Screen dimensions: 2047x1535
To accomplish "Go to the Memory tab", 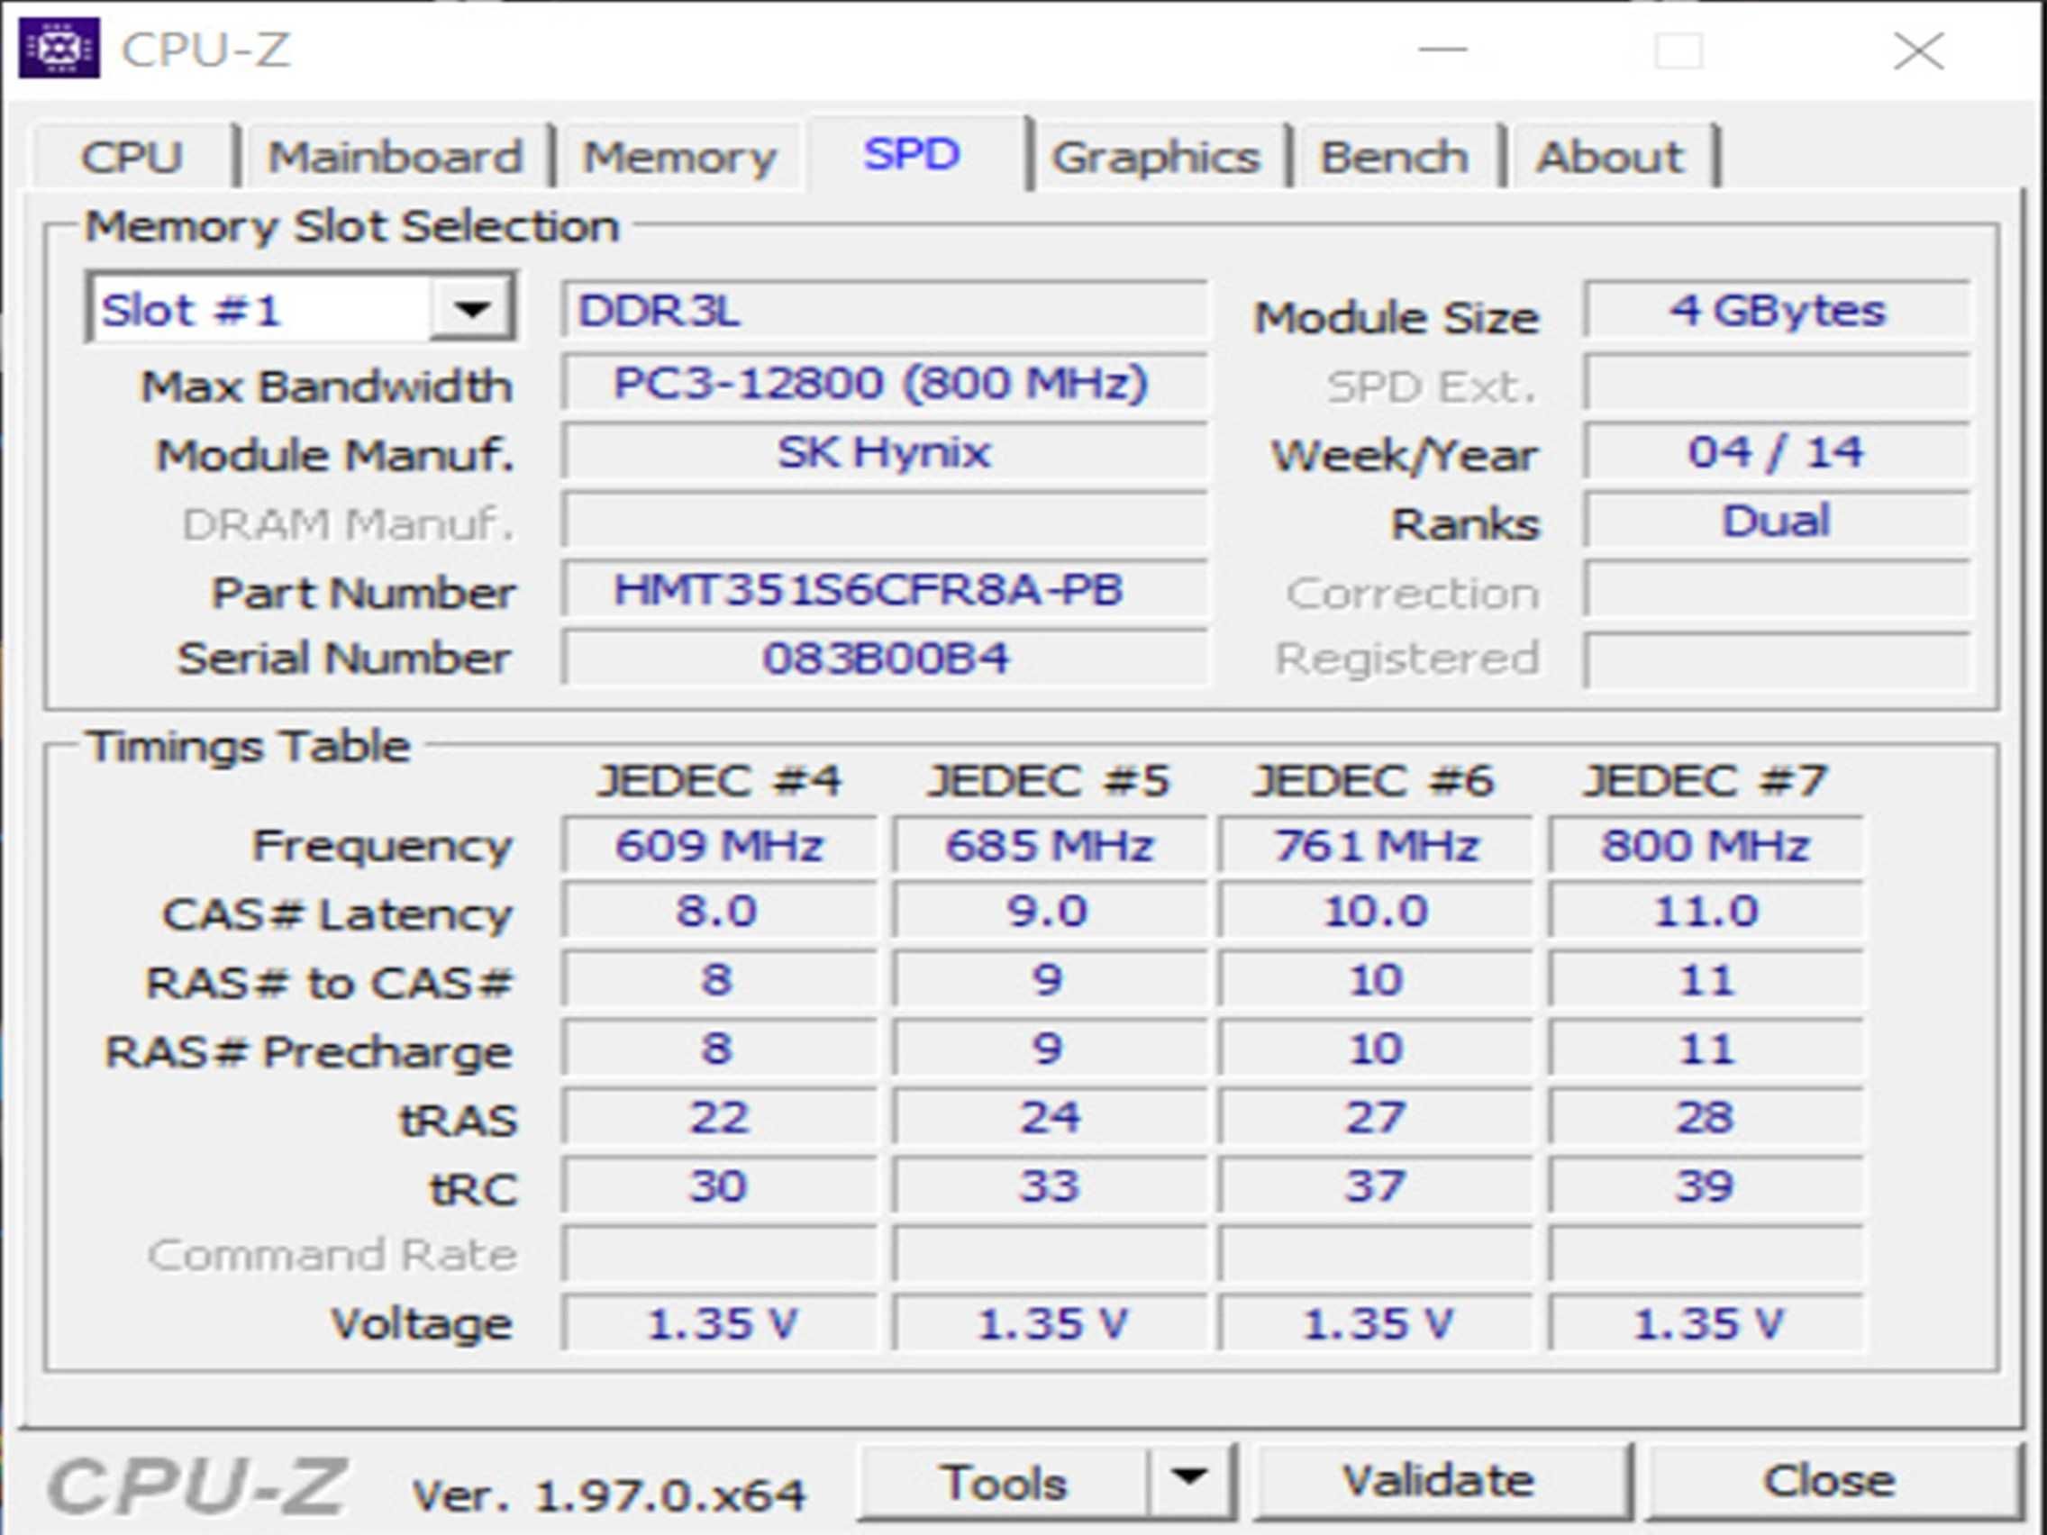I will (679, 157).
